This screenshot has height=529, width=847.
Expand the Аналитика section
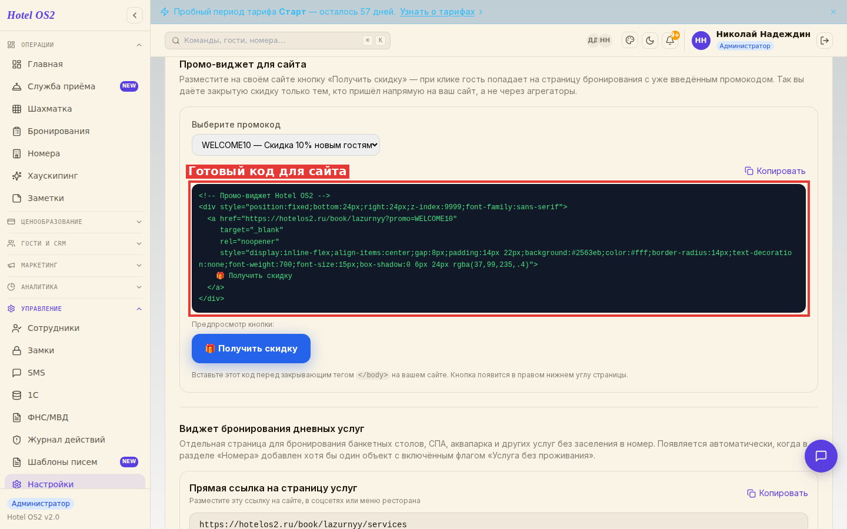click(74, 287)
